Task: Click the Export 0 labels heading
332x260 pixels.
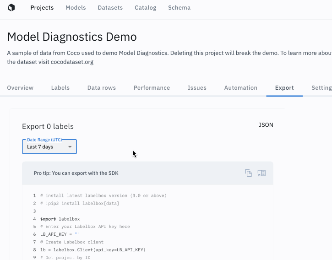Action: 48,126
